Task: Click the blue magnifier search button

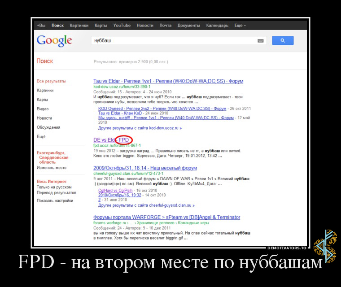Action: 283,40
